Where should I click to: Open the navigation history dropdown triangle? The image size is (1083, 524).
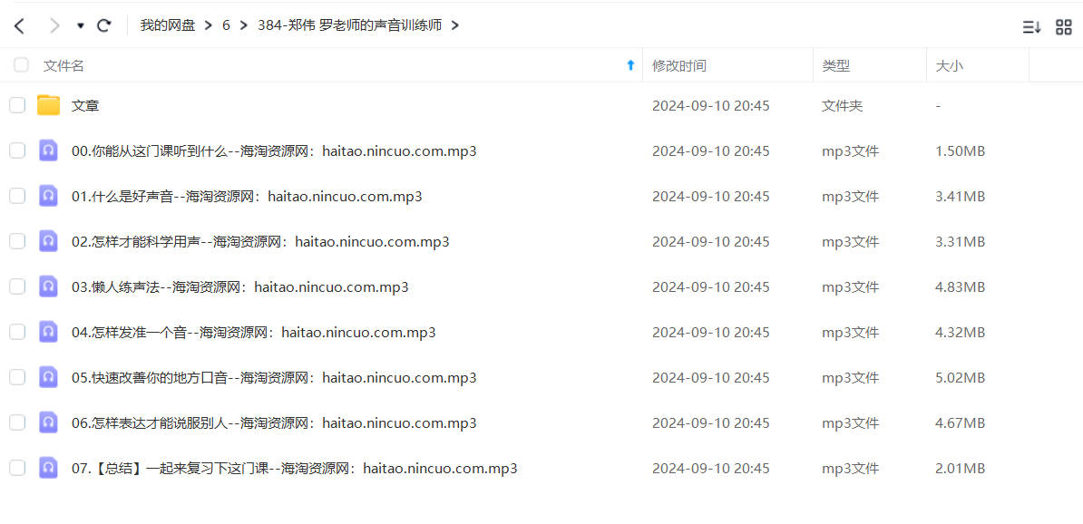81,26
